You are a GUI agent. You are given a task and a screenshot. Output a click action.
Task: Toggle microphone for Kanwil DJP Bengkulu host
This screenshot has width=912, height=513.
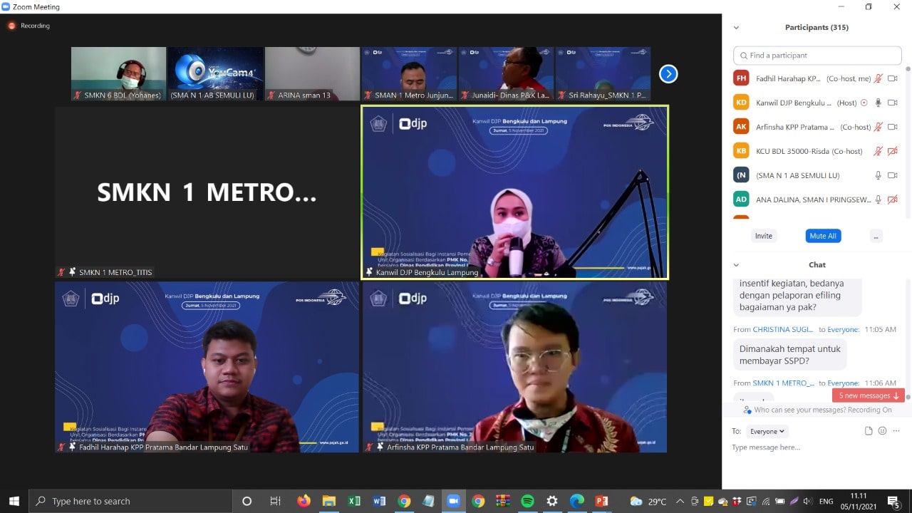click(879, 103)
